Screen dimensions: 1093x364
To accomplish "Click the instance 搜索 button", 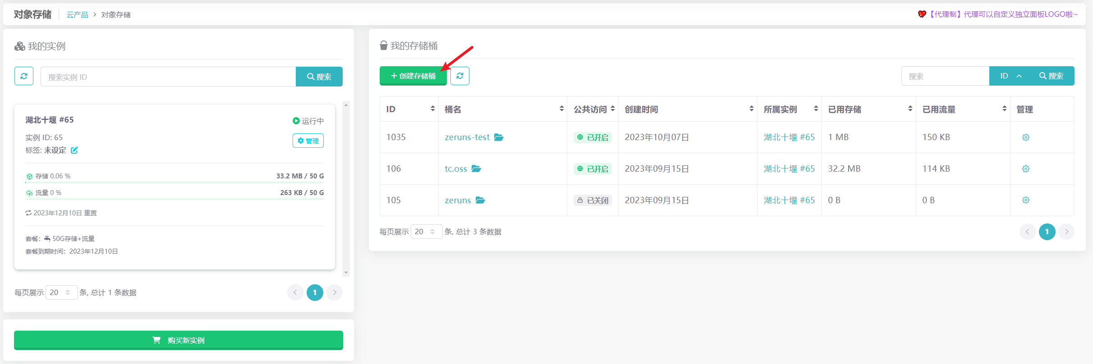I will (319, 77).
